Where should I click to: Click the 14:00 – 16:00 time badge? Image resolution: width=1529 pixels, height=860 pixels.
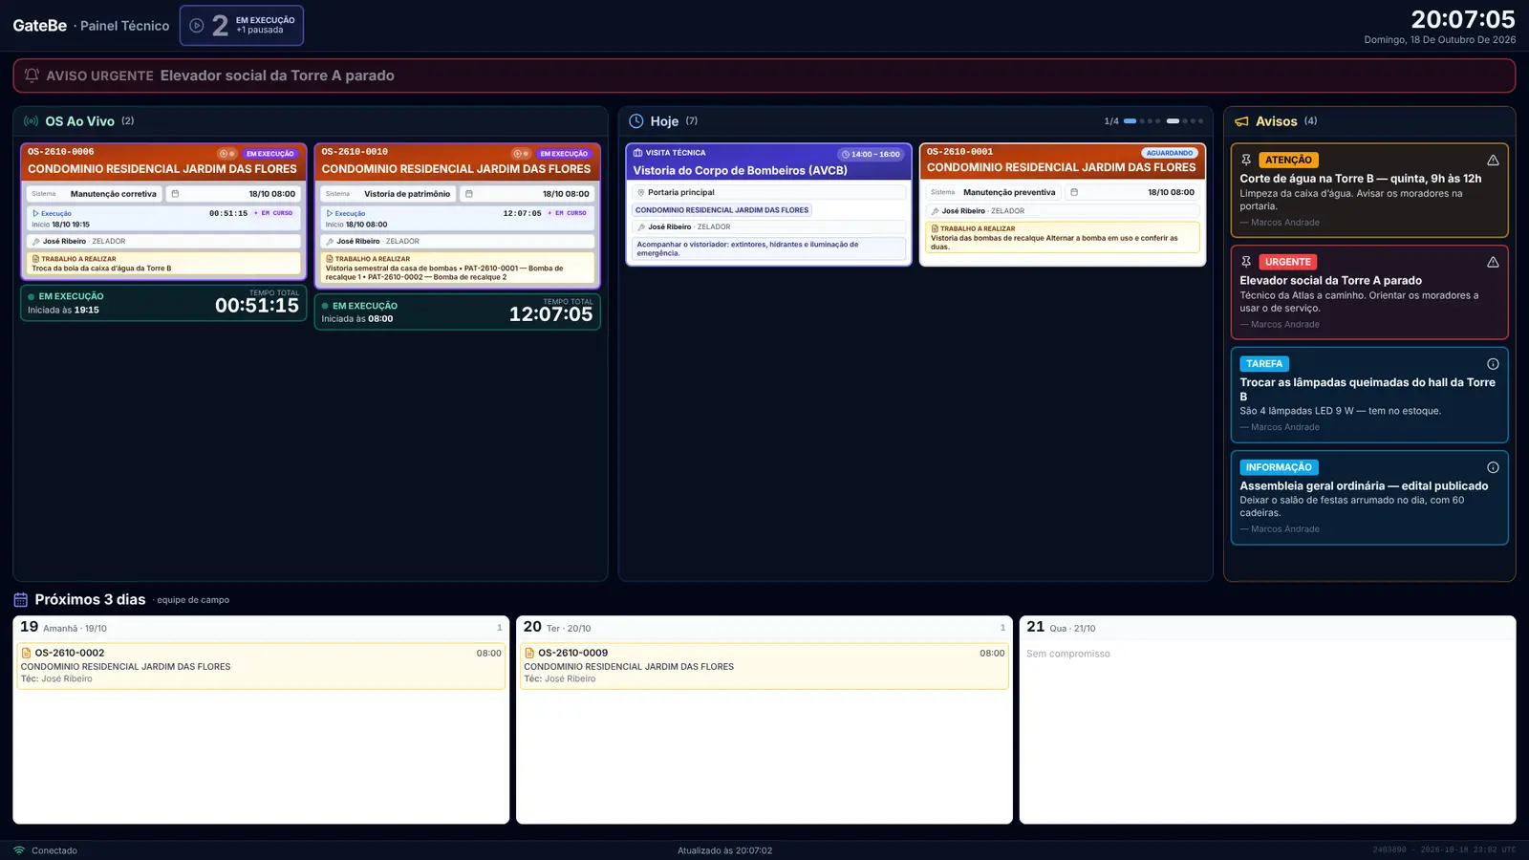tap(871, 154)
